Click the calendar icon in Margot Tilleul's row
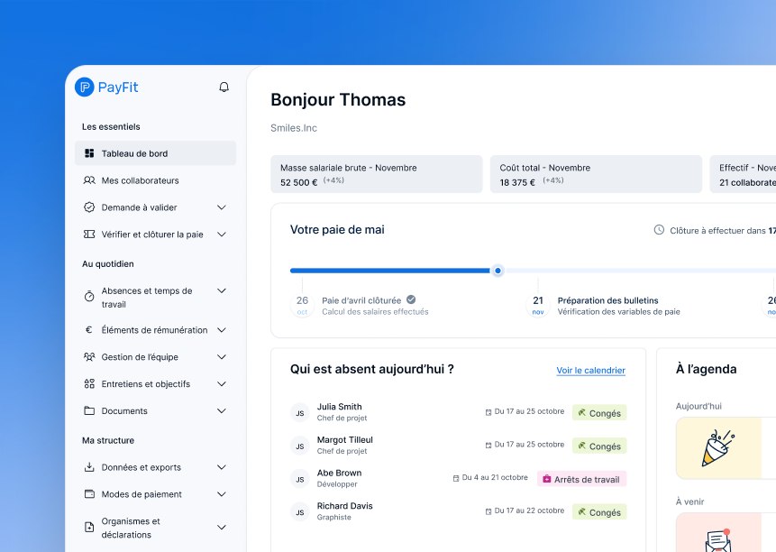 point(488,445)
